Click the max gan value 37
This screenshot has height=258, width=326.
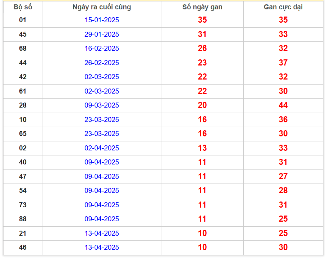283,63
